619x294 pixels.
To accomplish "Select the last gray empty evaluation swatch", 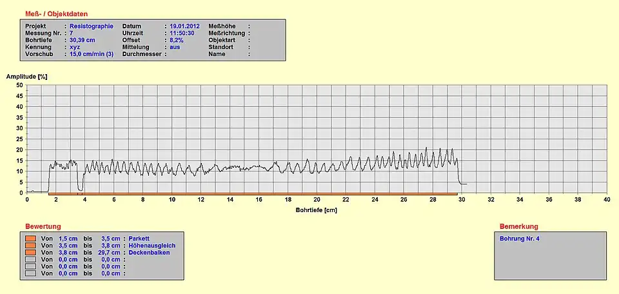I will (x=30, y=273).
